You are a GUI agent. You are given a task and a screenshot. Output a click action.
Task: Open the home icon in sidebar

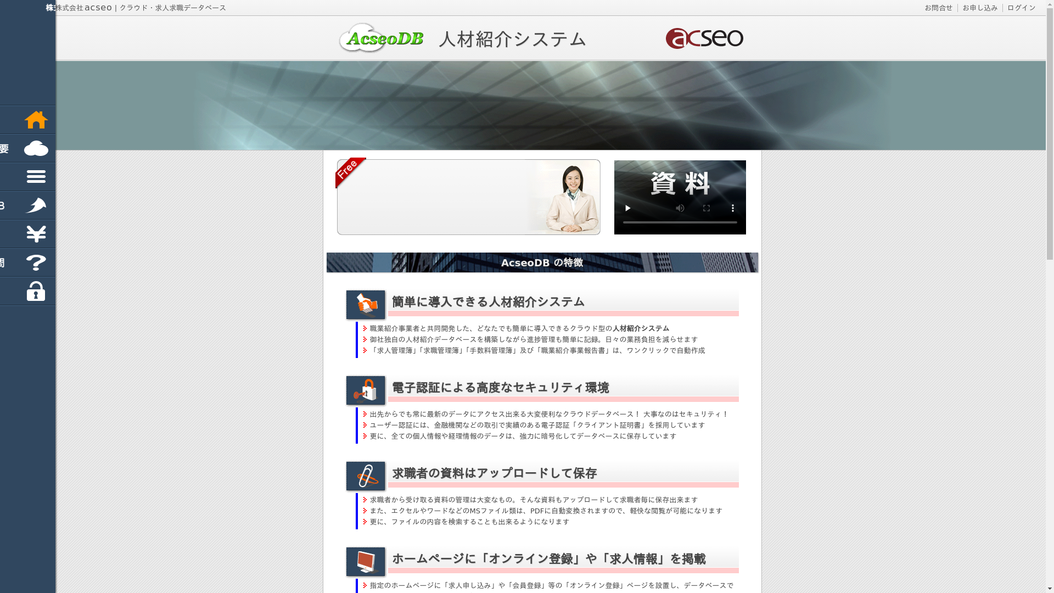pos(36,120)
